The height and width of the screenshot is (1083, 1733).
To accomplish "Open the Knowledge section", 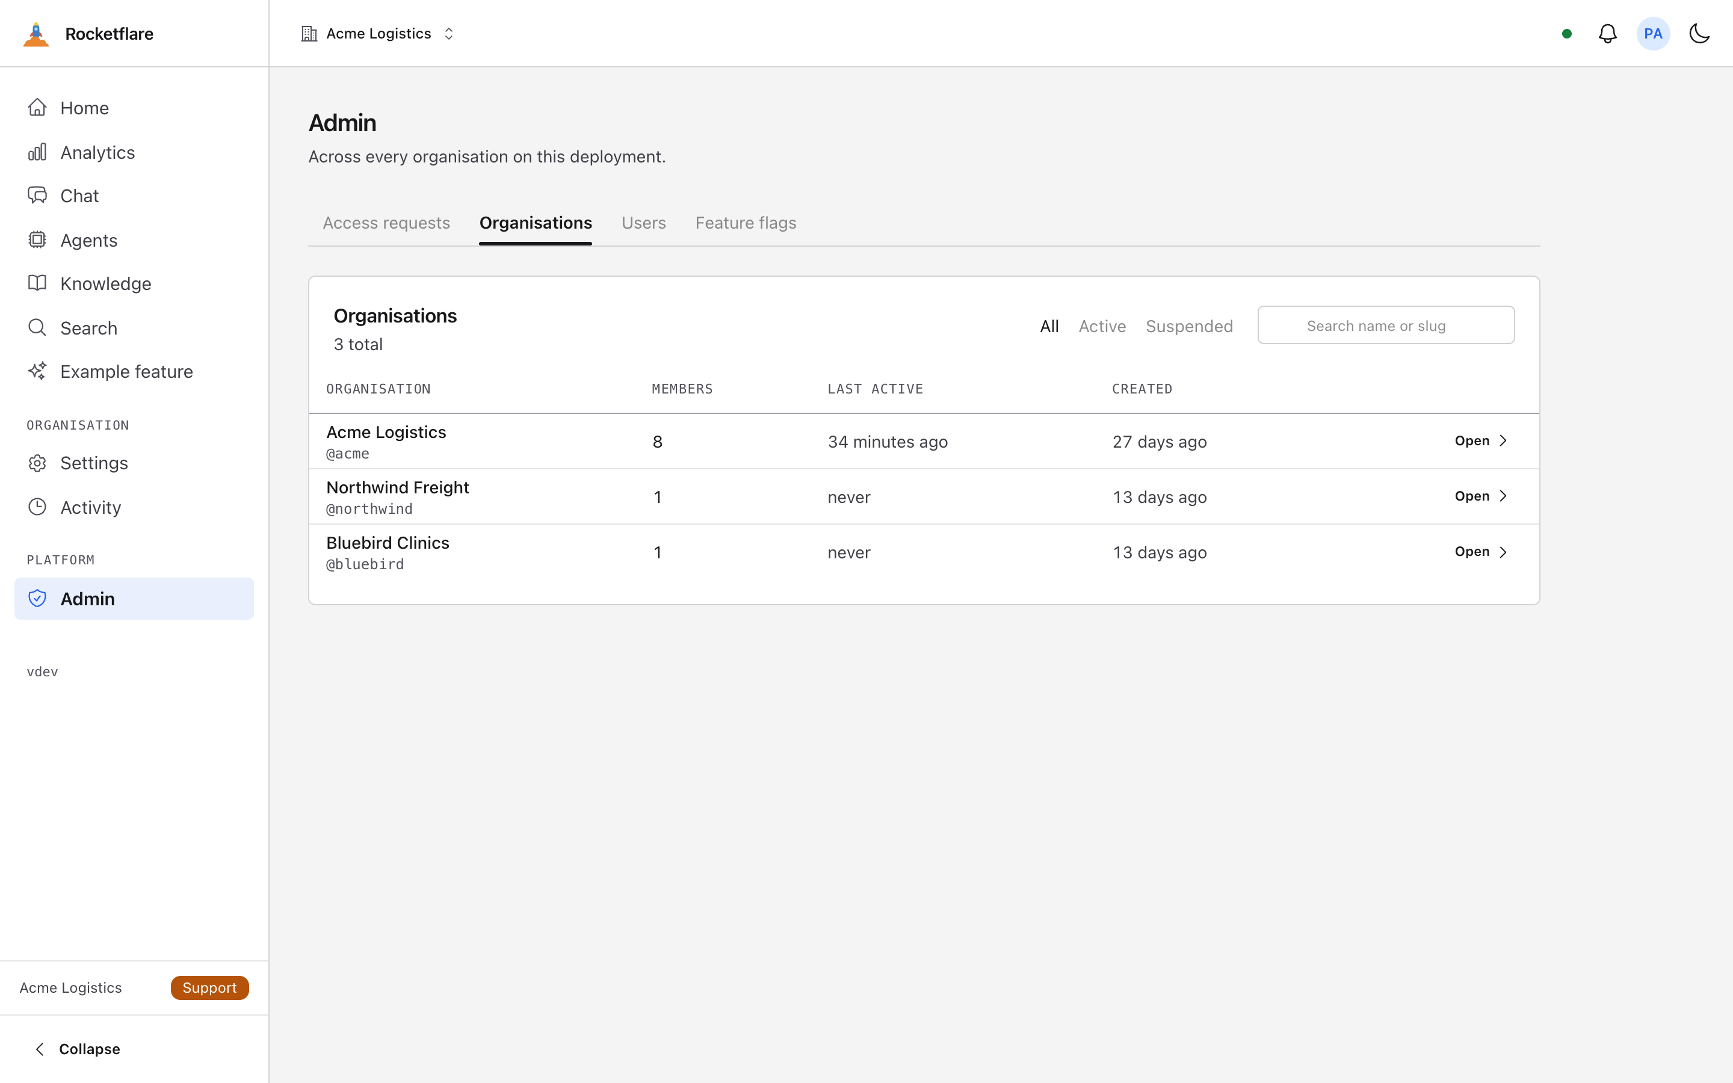I will pyautogui.click(x=134, y=283).
